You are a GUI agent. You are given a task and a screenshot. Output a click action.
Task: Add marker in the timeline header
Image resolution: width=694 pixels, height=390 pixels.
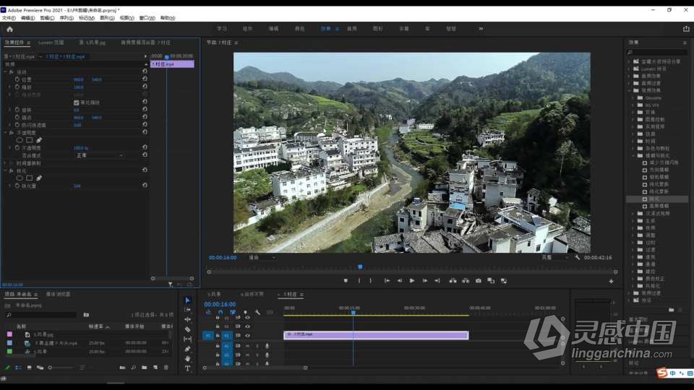point(245,312)
